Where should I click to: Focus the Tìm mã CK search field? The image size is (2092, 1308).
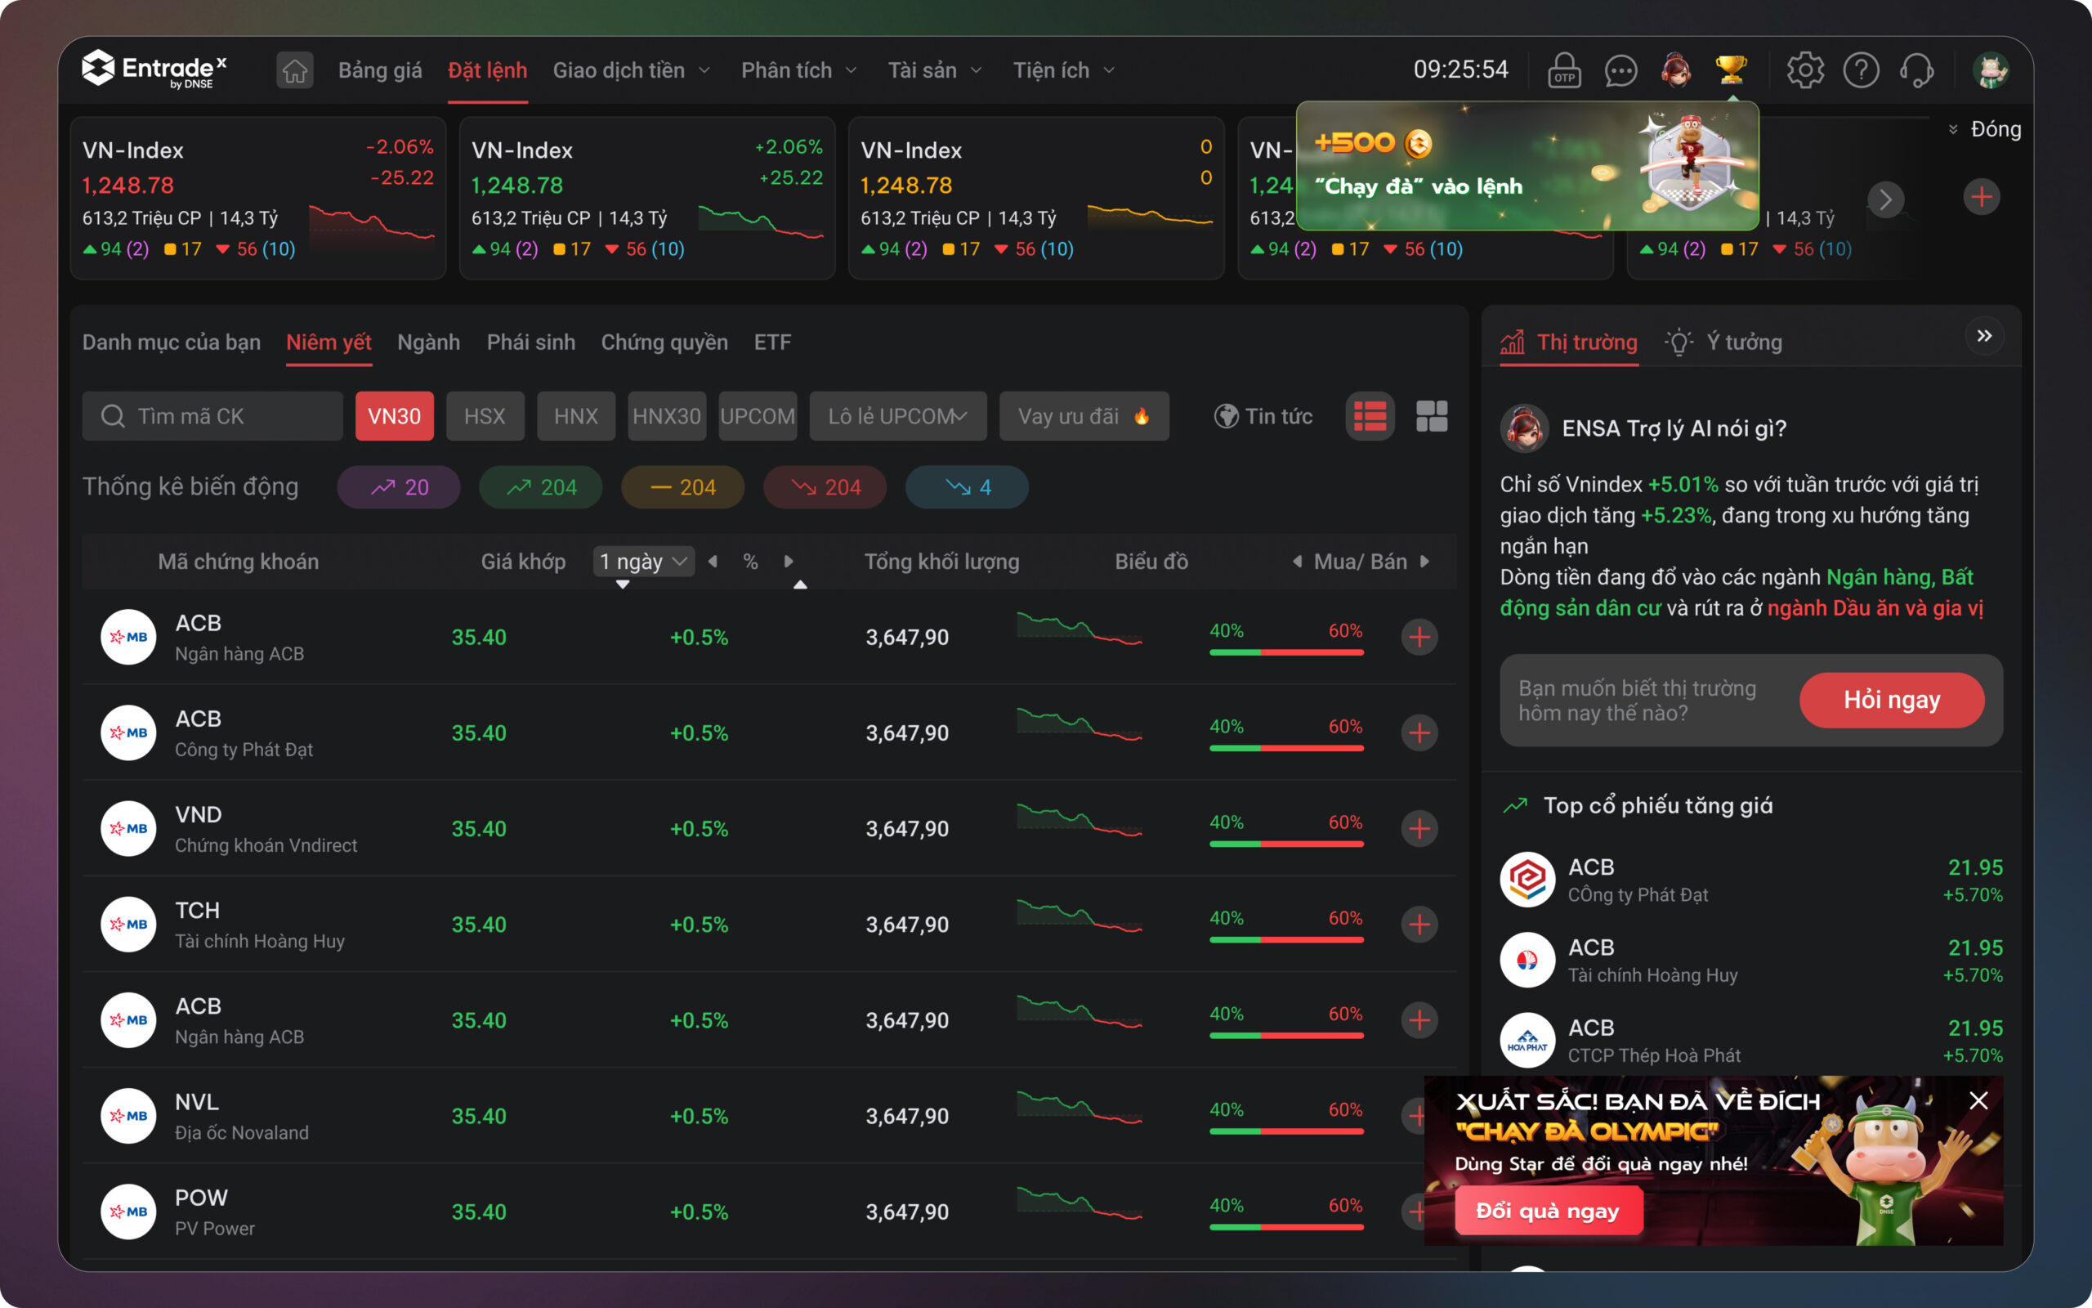(x=212, y=416)
